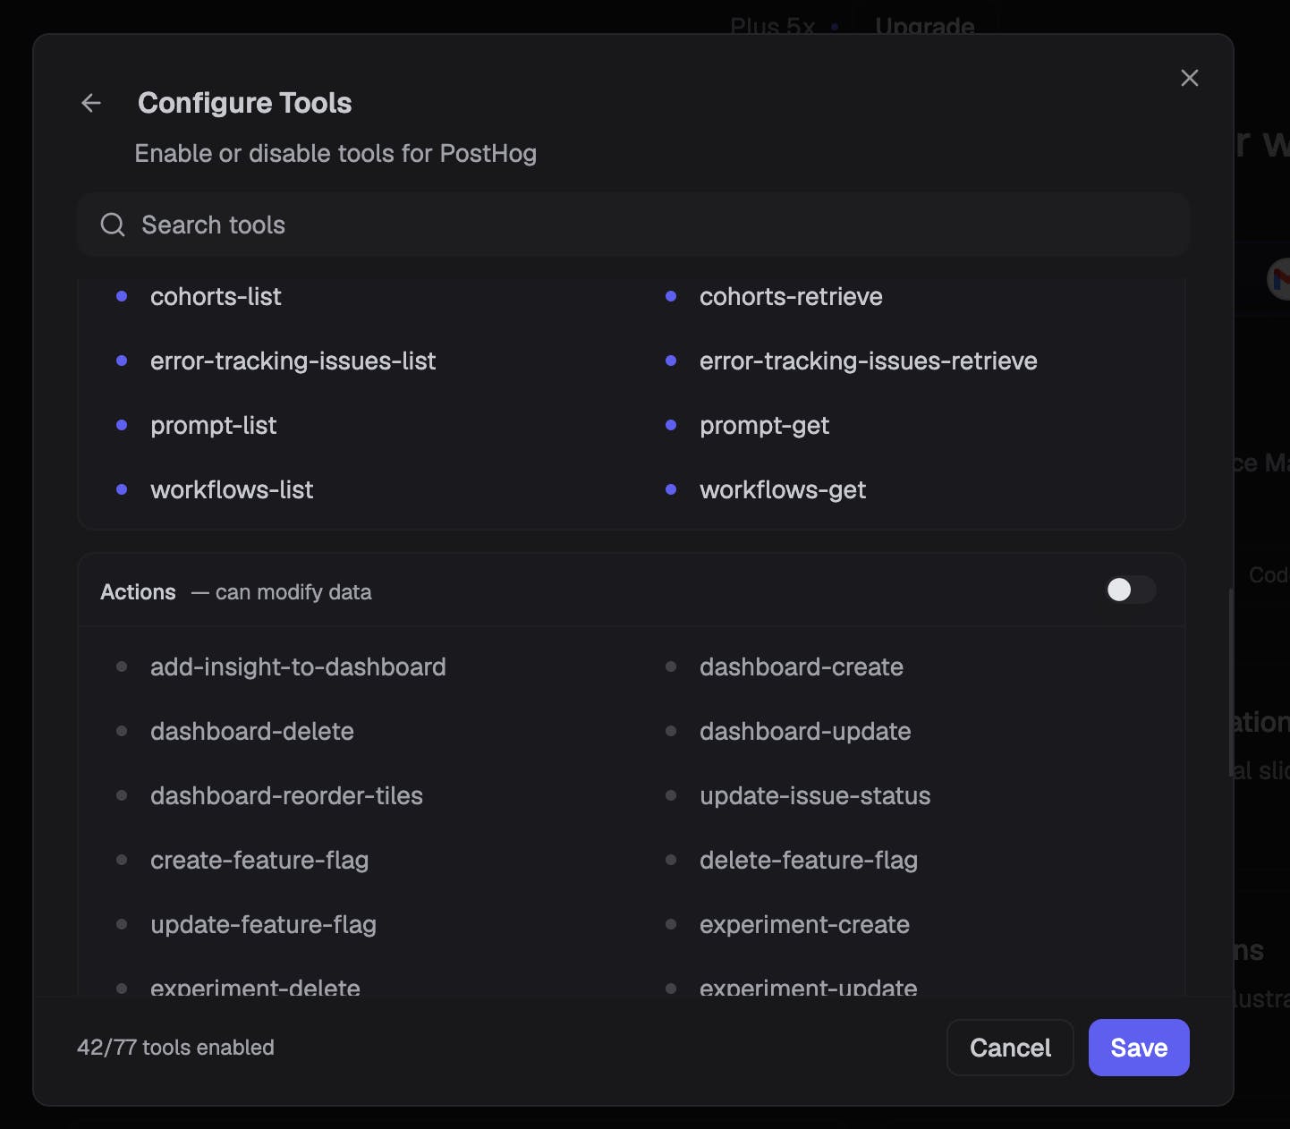The height and width of the screenshot is (1129, 1290).
Task: Click the Actions section header label
Action: pyautogui.click(x=138, y=592)
